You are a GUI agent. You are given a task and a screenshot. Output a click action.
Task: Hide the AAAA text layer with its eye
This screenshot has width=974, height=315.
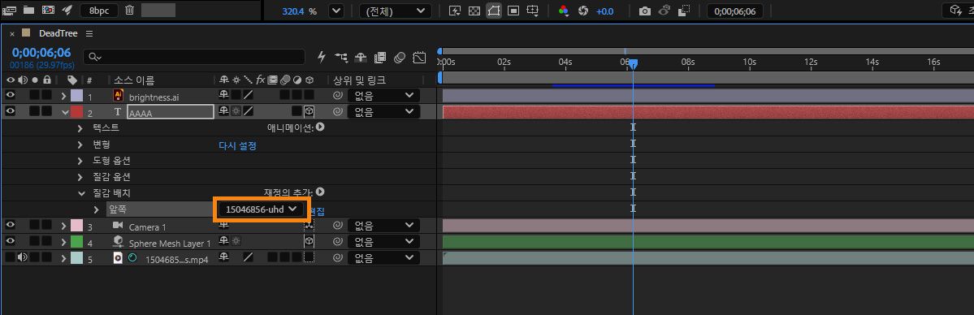[x=10, y=111]
